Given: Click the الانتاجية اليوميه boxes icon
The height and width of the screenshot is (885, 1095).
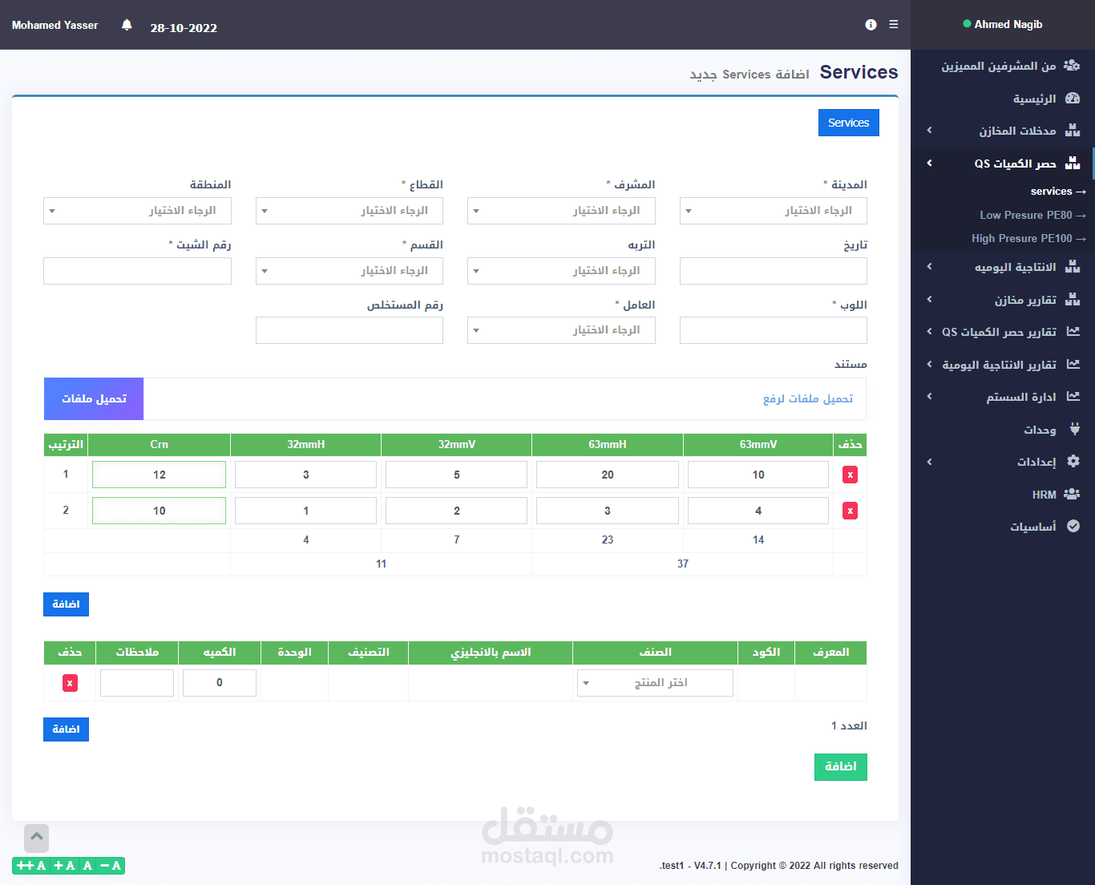Looking at the screenshot, I should [1073, 267].
